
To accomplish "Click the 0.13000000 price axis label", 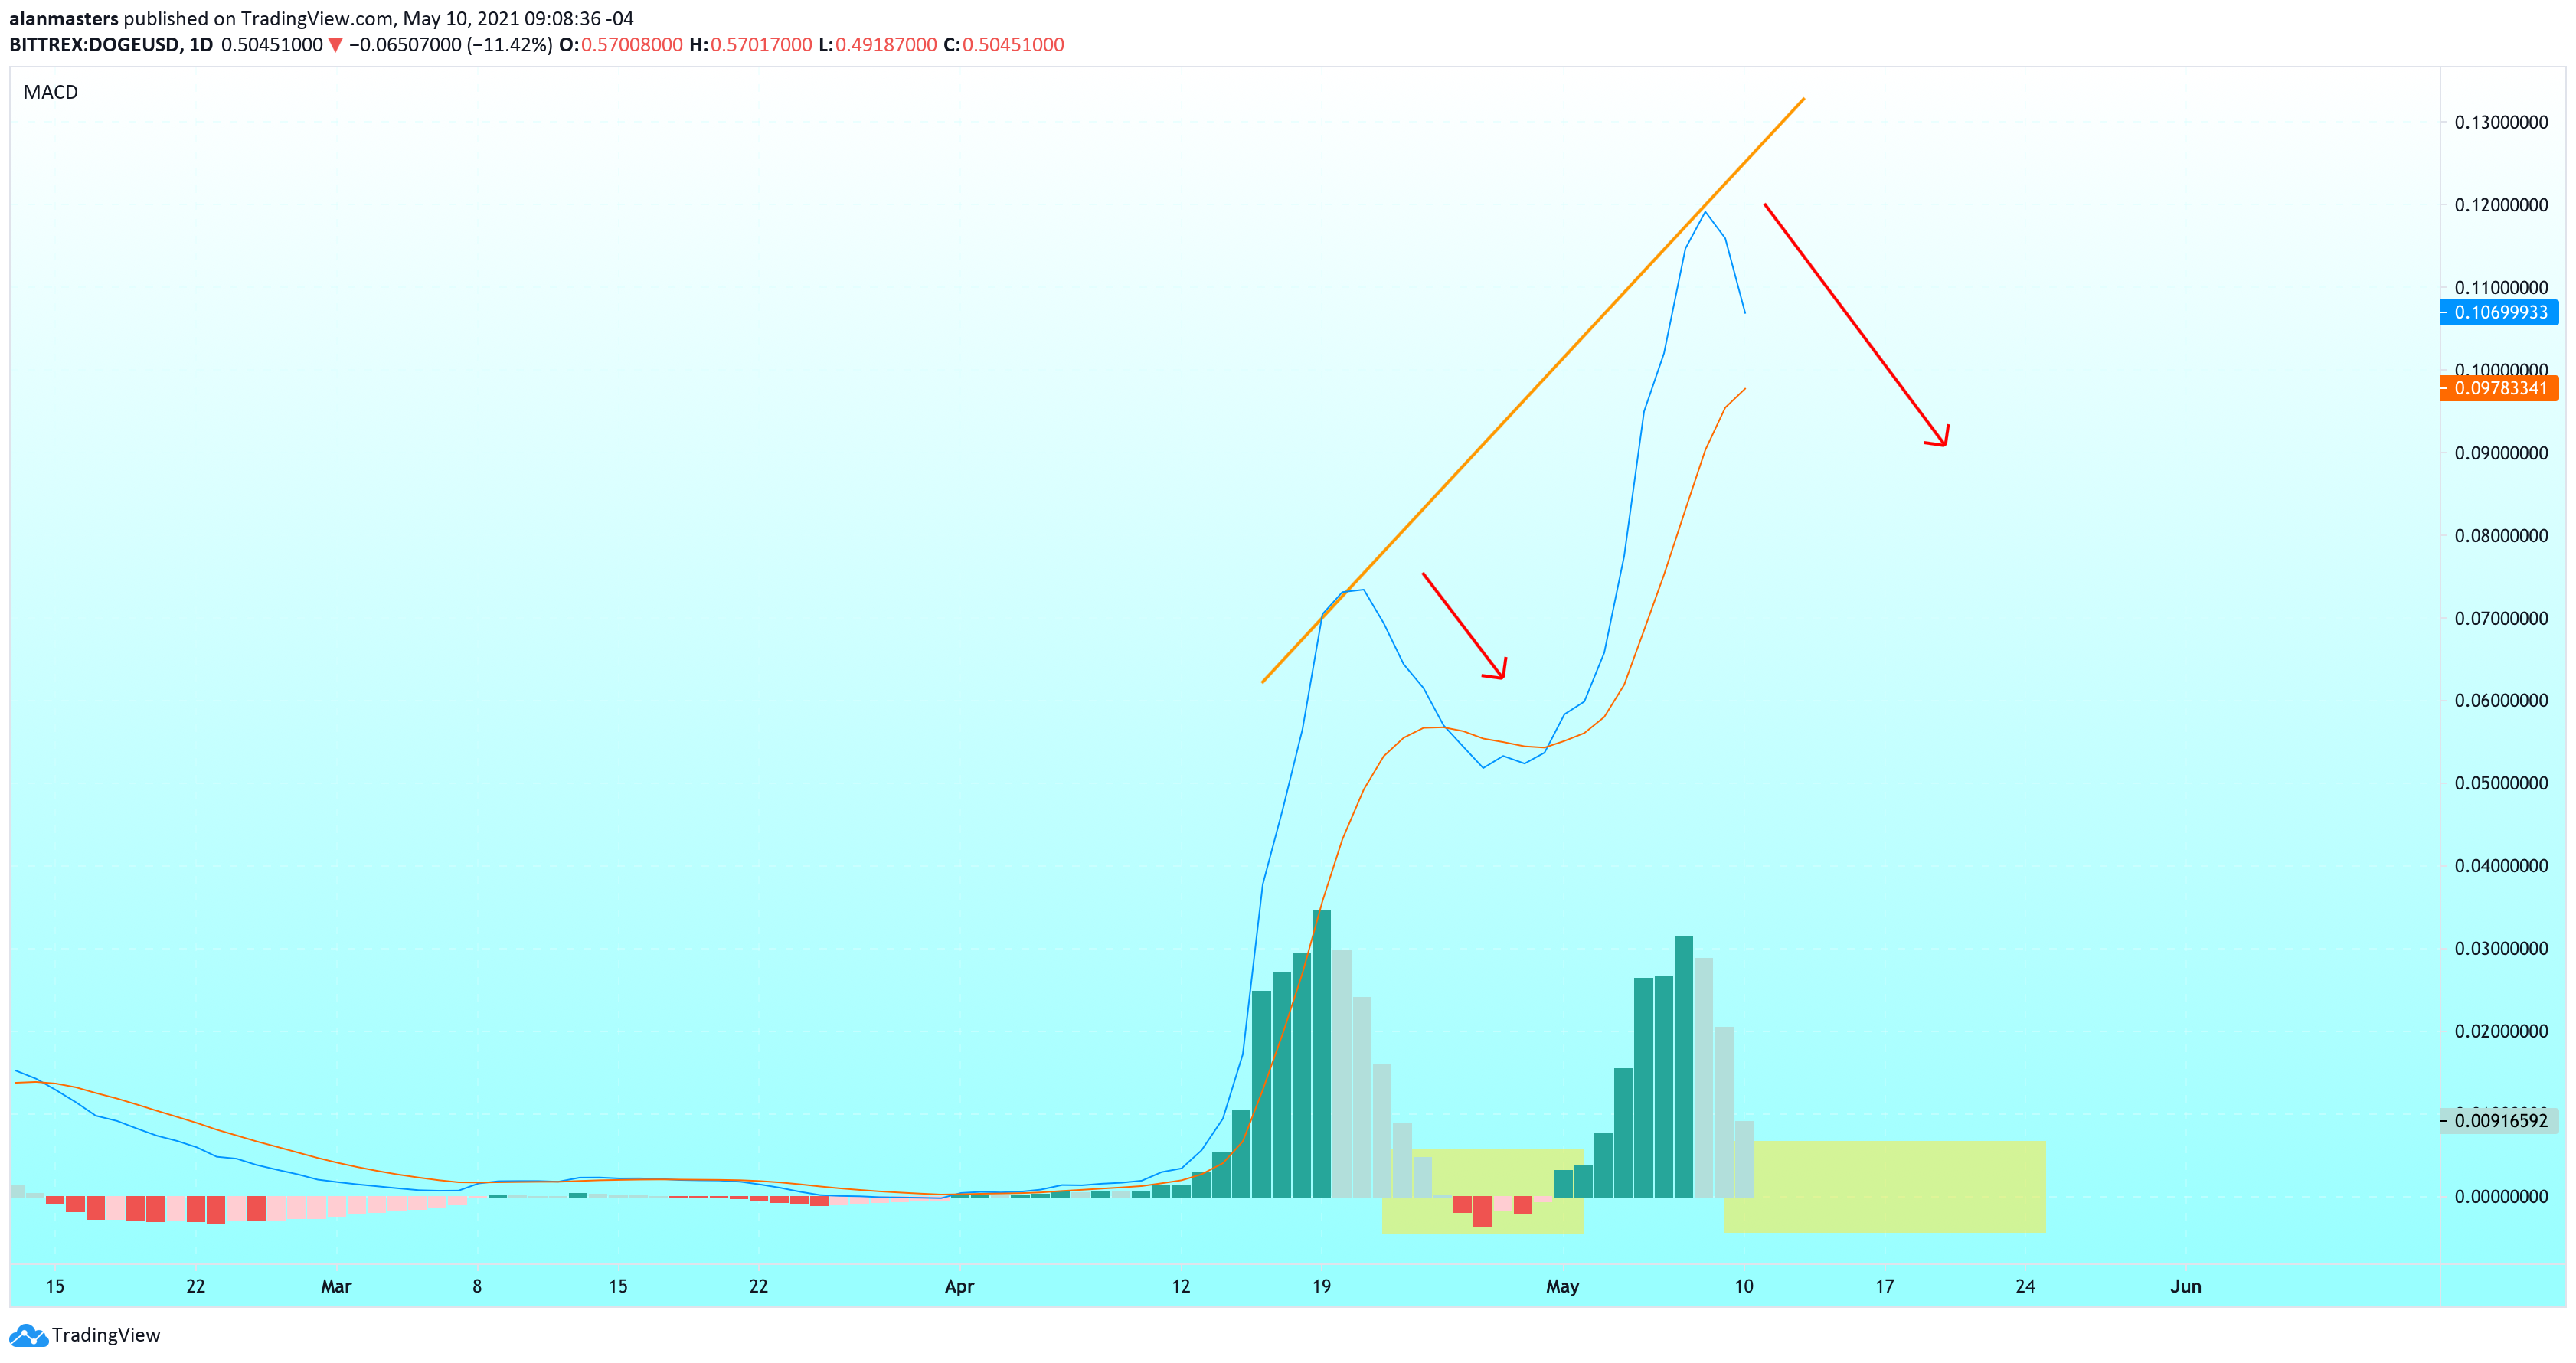I will click(2501, 122).
